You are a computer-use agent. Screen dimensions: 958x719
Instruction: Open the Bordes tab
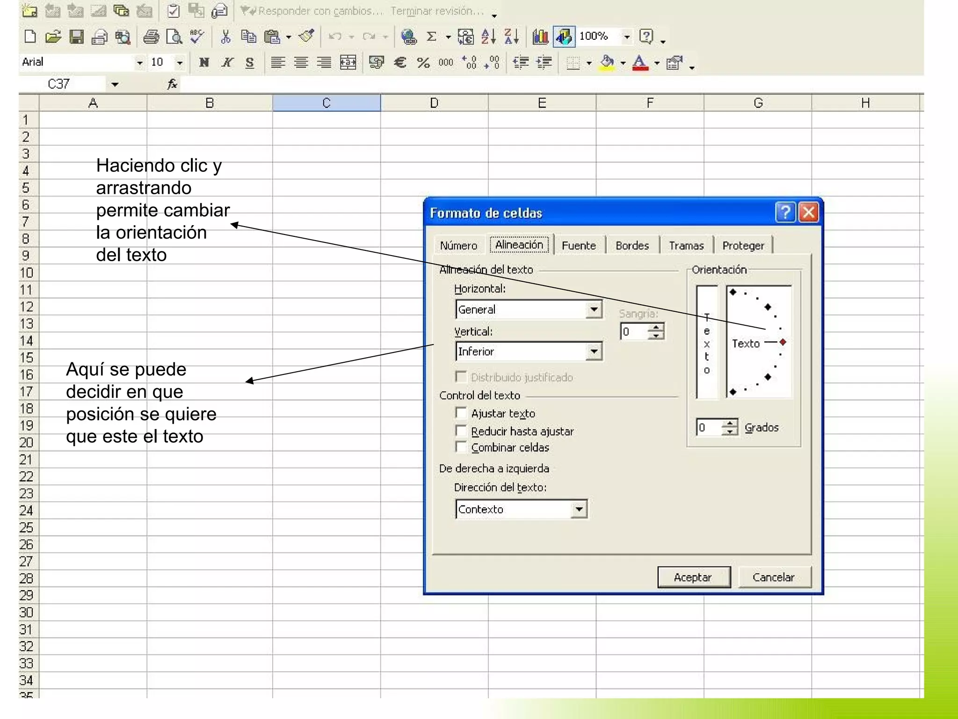(632, 245)
